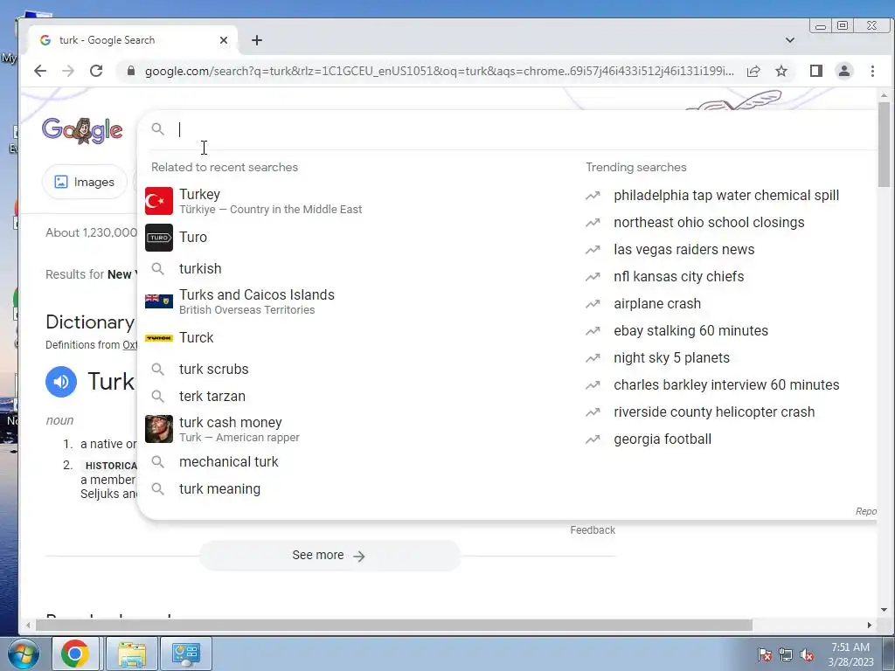
Task: Click the Turks and Caicos flag icon
Action: coord(159,301)
